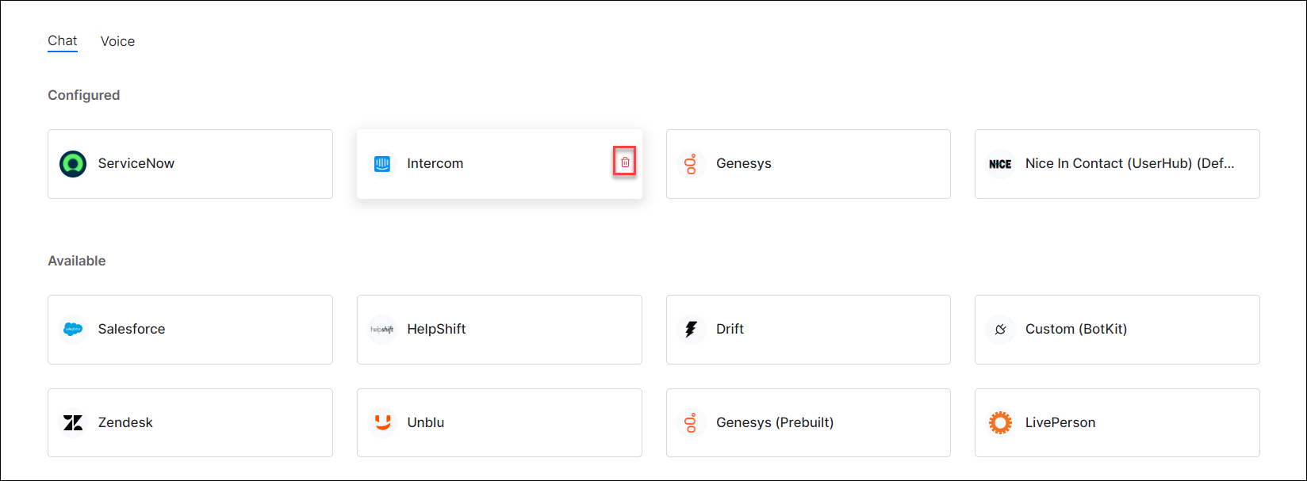Open the Zendesk integration card

[x=190, y=422]
